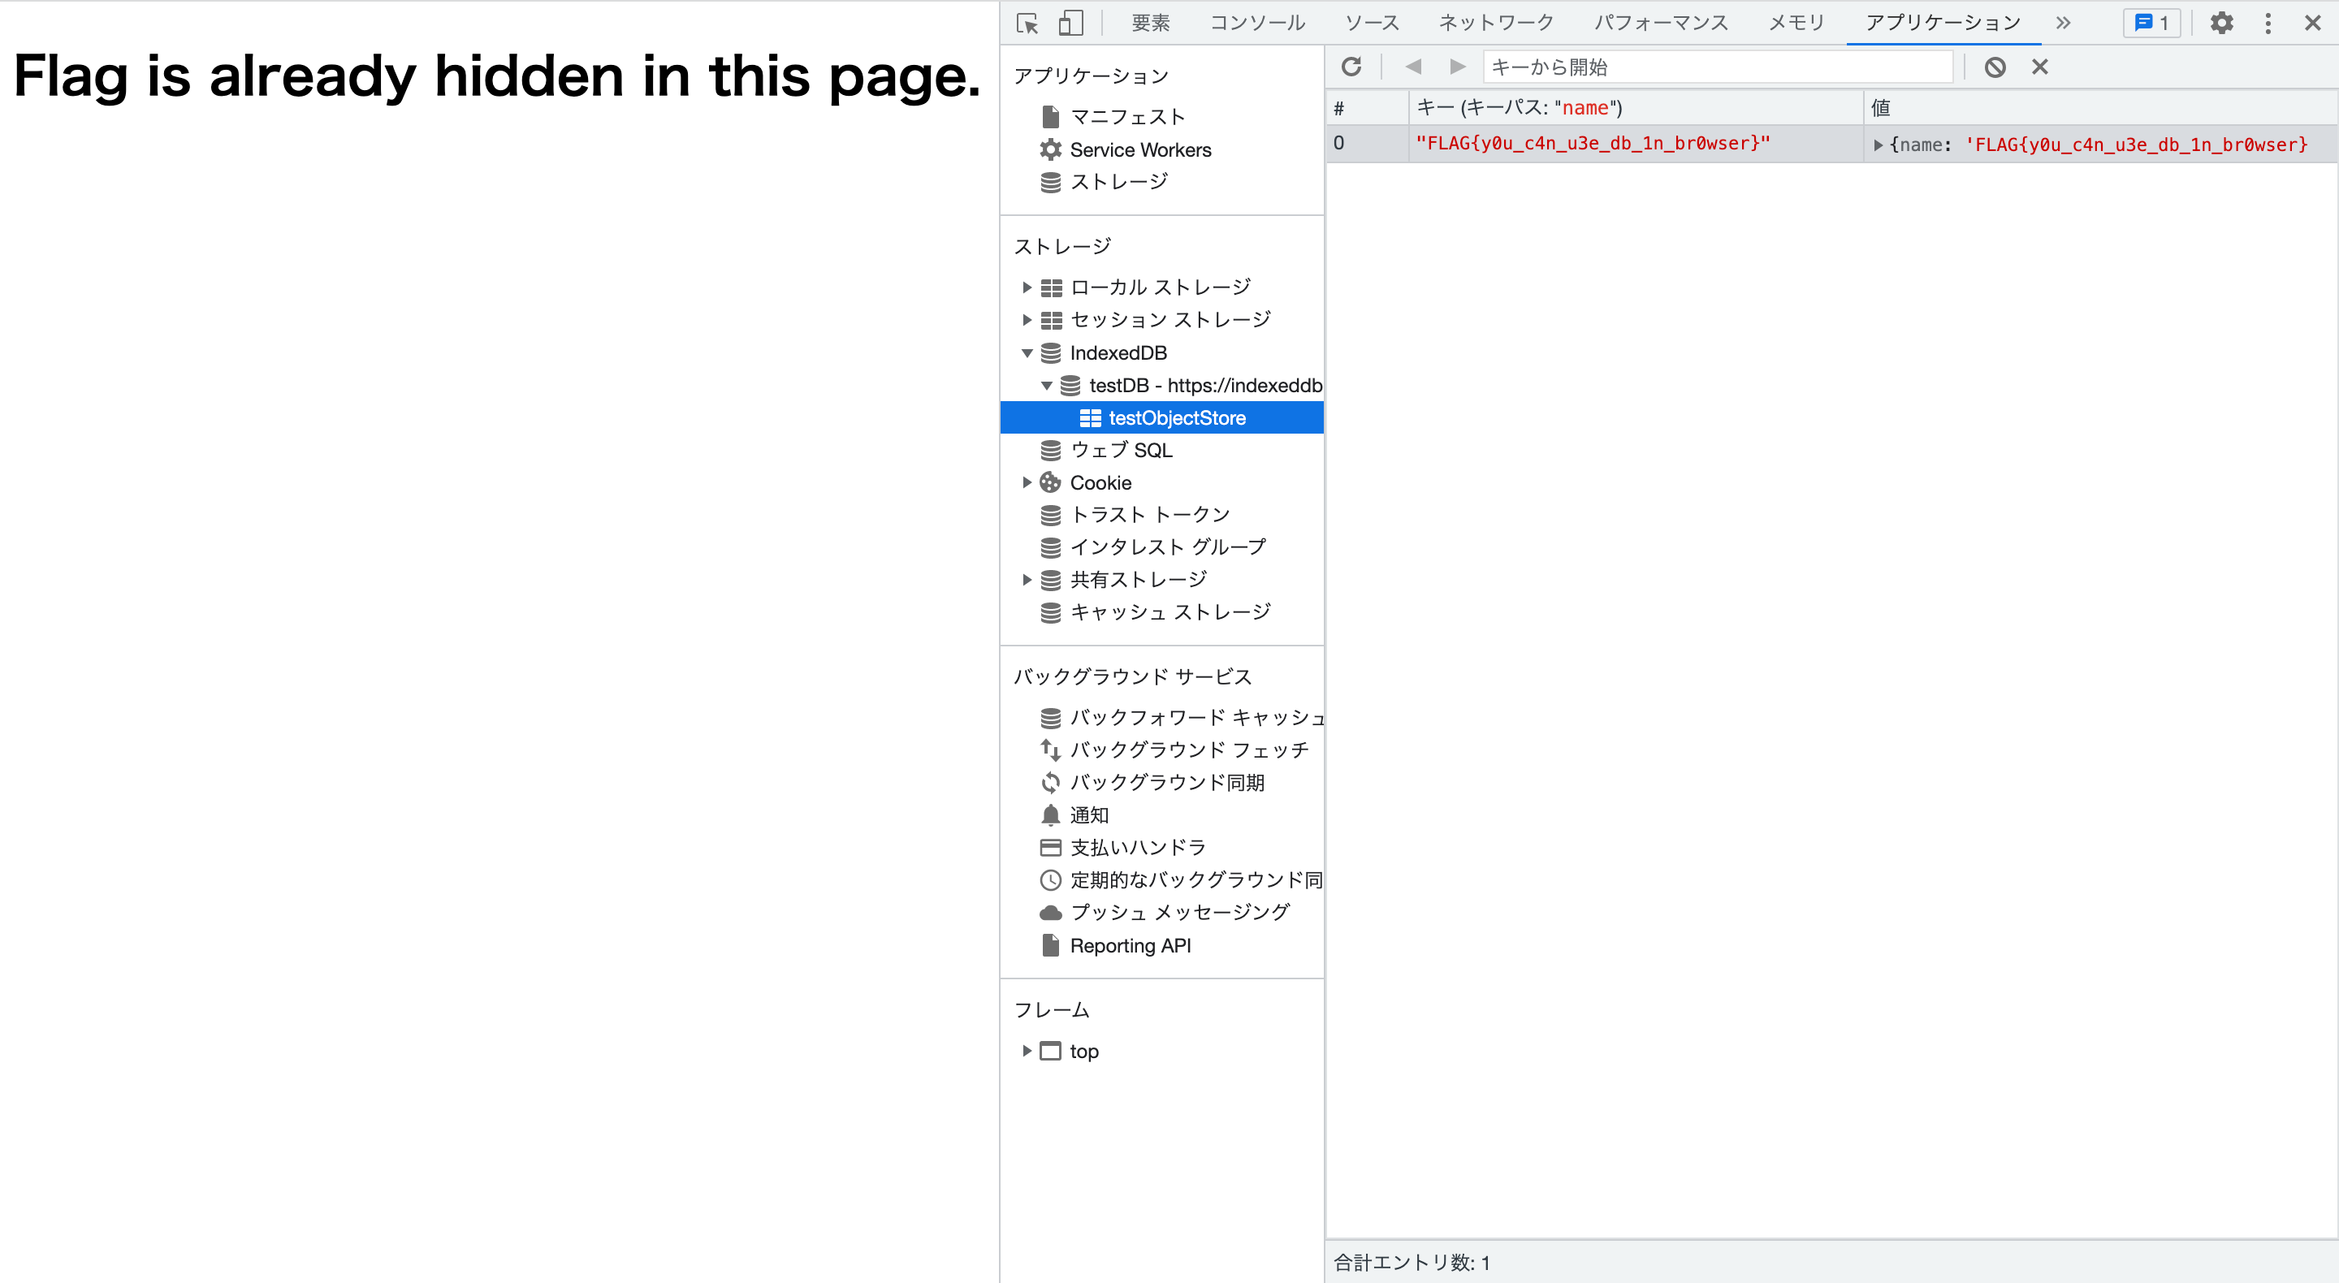The width and height of the screenshot is (2339, 1283).
Task: Expand the ローカル ストレージ section
Action: [x=1027, y=287]
